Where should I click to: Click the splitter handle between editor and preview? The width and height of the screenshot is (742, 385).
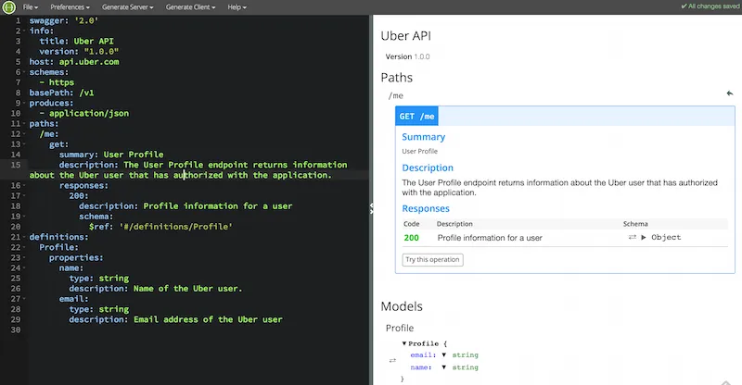pos(372,208)
